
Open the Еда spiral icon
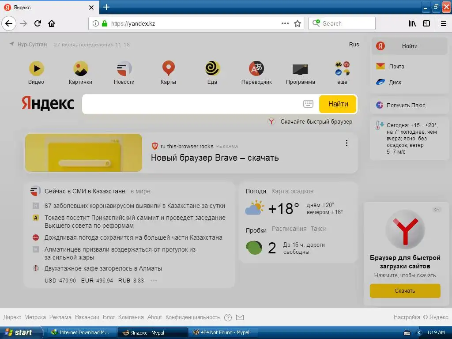212,68
